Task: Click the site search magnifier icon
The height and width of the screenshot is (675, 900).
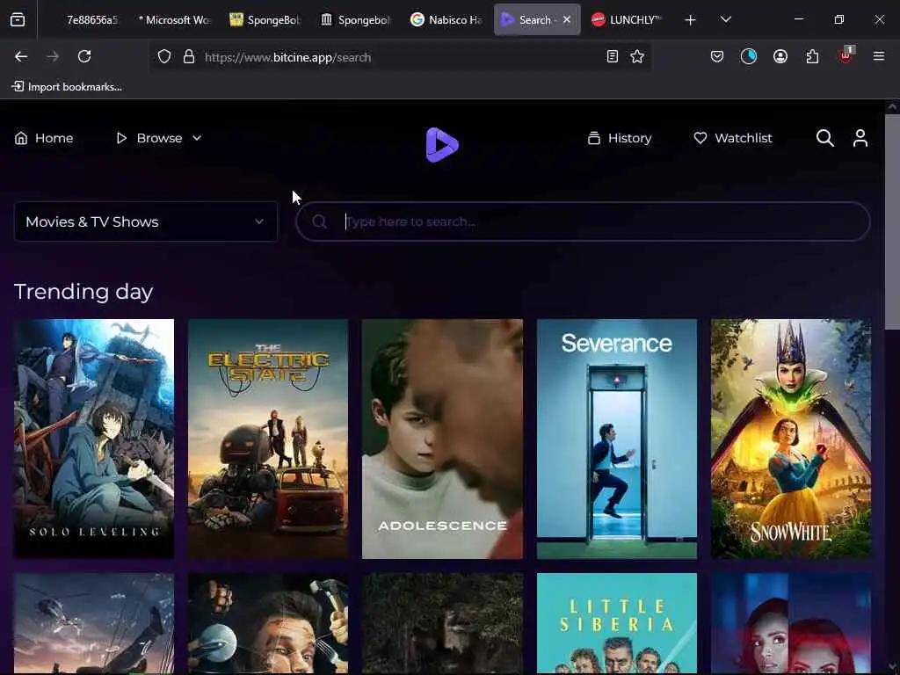Action: click(824, 138)
